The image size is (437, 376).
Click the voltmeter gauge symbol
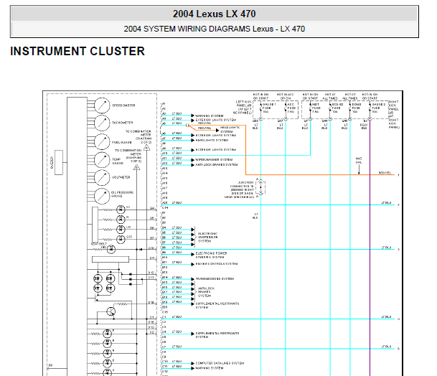pos(102,177)
